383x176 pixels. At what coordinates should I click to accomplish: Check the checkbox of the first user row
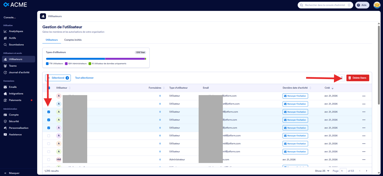[48, 96]
